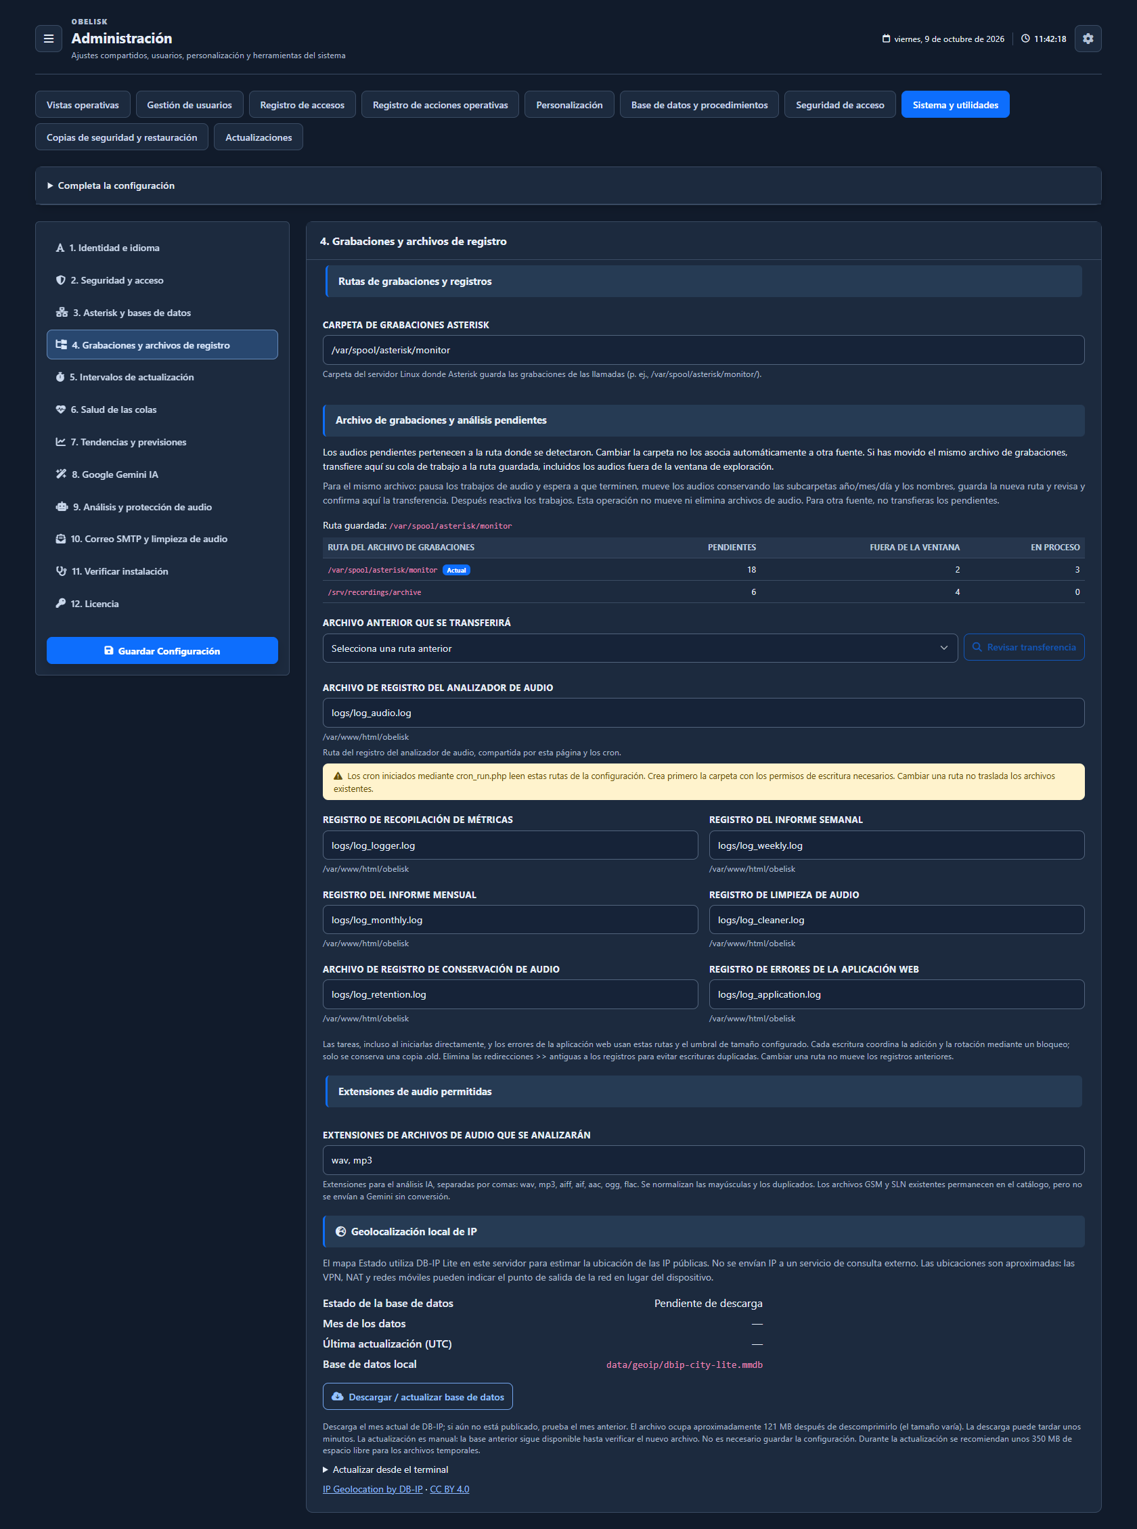The height and width of the screenshot is (1529, 1137).
Task: Click the magic wand icon for Google Gemini IA
Action: (x=62, y=474)
